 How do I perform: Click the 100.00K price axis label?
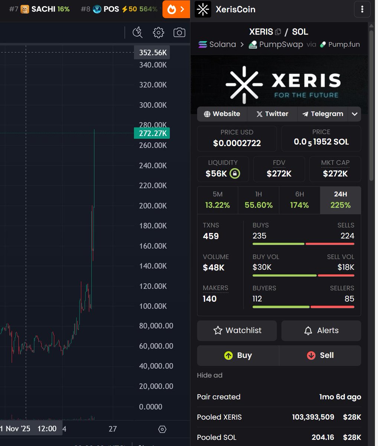(x=153, y=306)
